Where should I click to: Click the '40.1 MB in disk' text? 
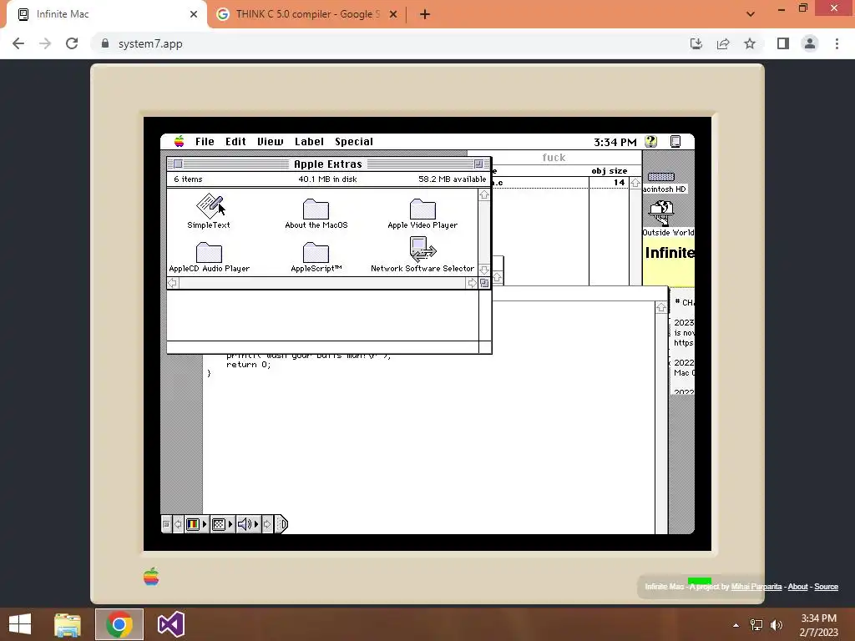click(x=327, y=179)
